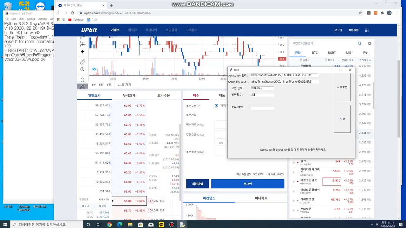Click the UPbit logo
406x228 pixels.
pyautogui.click(x=89, y=30)
